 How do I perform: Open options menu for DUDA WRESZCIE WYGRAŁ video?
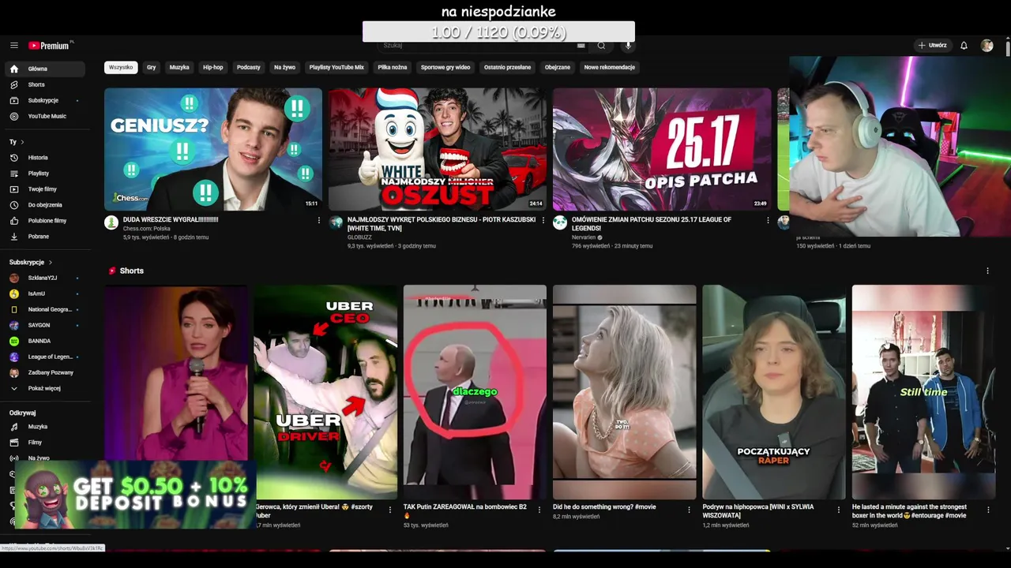point(319,220)
